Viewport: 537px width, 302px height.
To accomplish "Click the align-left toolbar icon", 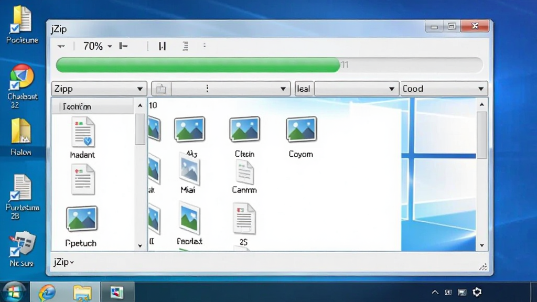I will click(x=123, y=46).
